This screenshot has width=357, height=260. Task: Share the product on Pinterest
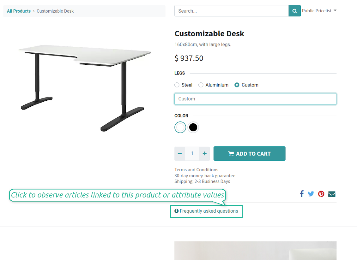point(321,194)
